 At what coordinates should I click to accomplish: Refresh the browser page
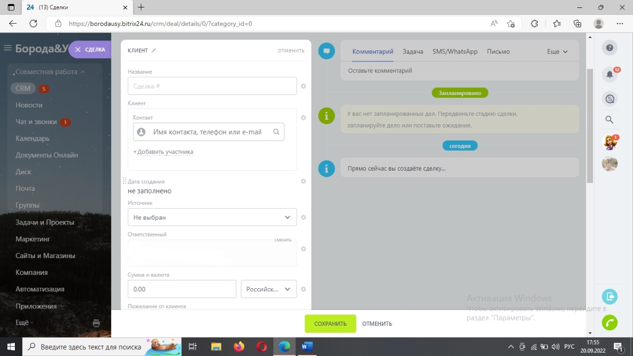point(34,23)
